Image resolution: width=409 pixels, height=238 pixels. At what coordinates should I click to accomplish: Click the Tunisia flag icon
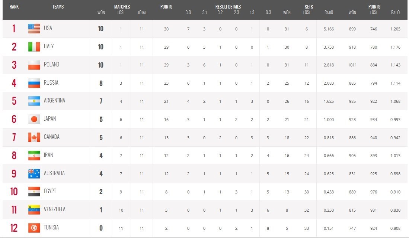(34, 228)
